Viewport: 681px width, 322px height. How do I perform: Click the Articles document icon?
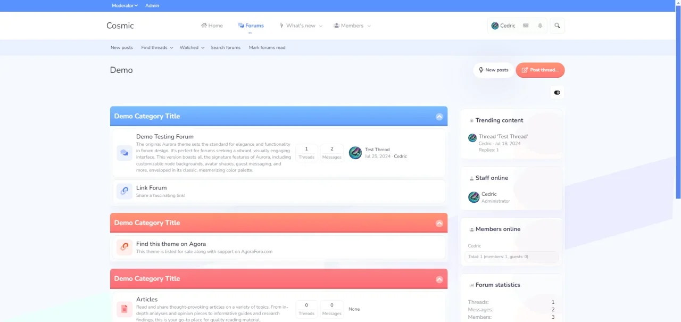124,309
